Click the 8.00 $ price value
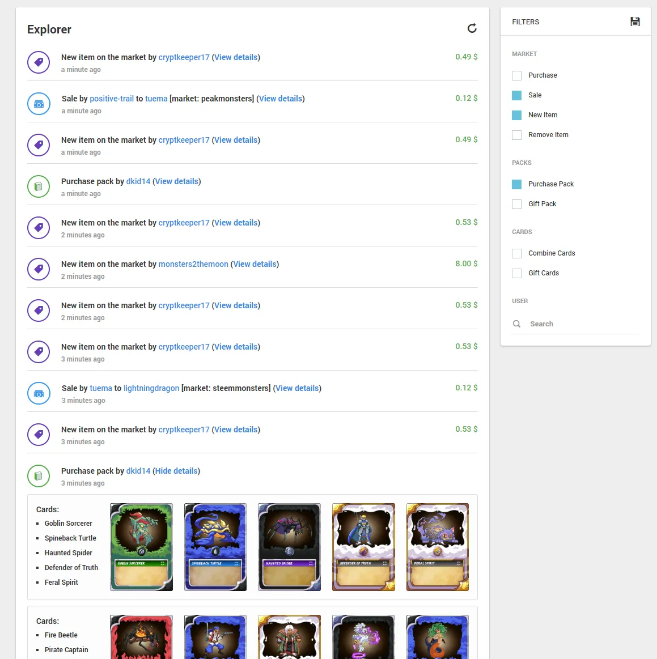The height and width of the screenshot is (659, 657). 466,263
